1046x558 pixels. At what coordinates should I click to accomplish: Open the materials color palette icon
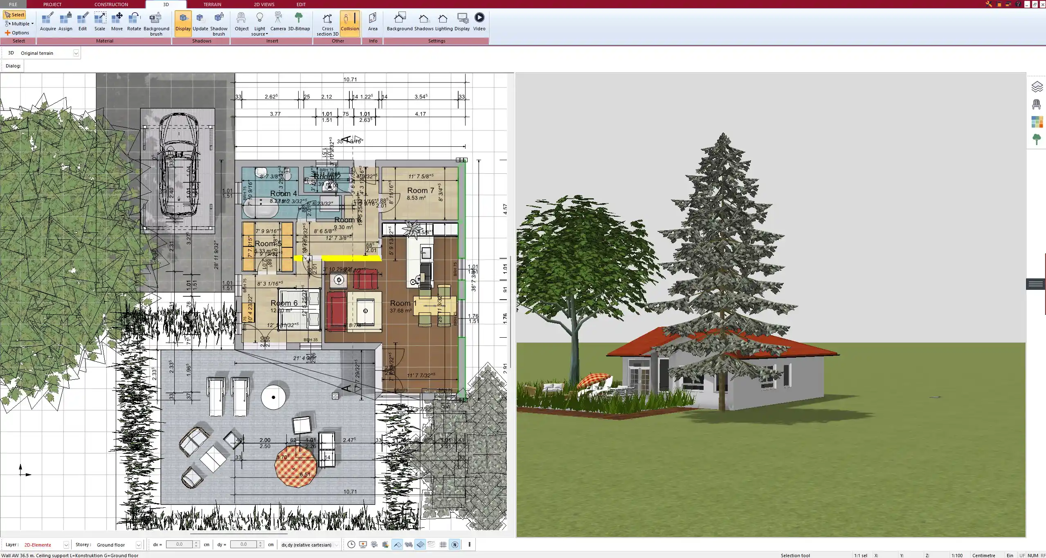click(x=1037, y=122)
